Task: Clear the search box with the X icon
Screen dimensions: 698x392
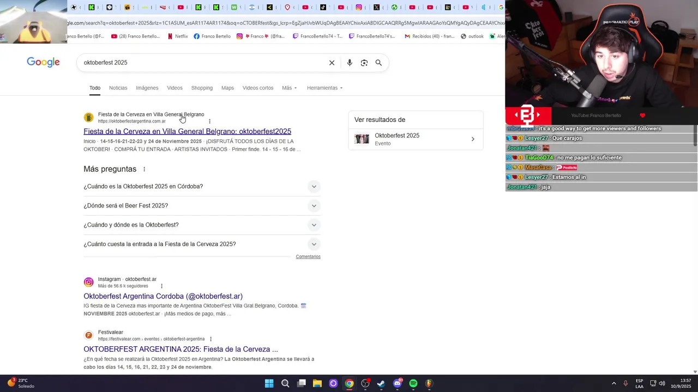Action: pyautogui.click(x=332, y=63)
